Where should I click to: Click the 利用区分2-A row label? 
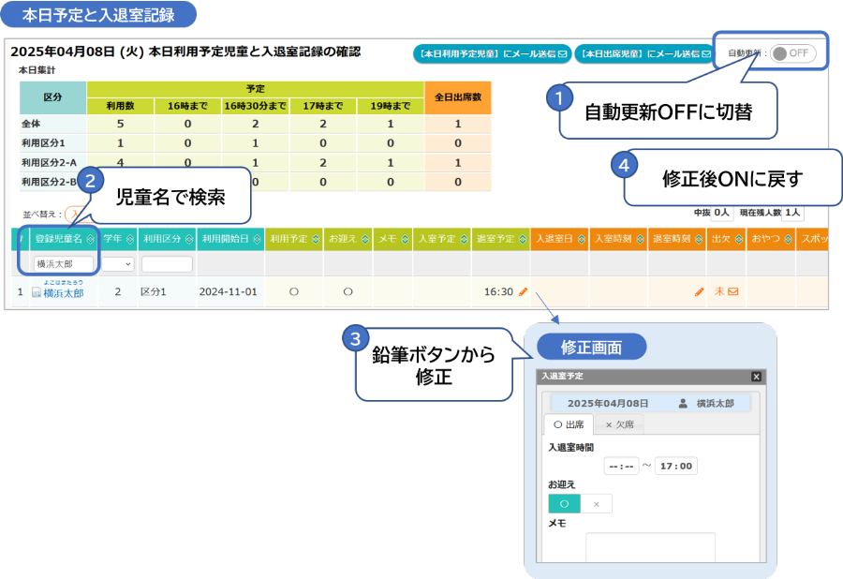click(49, 162)
